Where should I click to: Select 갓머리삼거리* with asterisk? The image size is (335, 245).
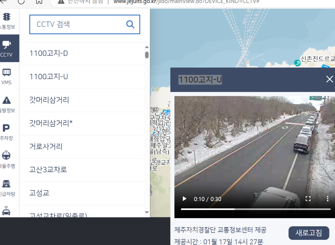[81, 123]
